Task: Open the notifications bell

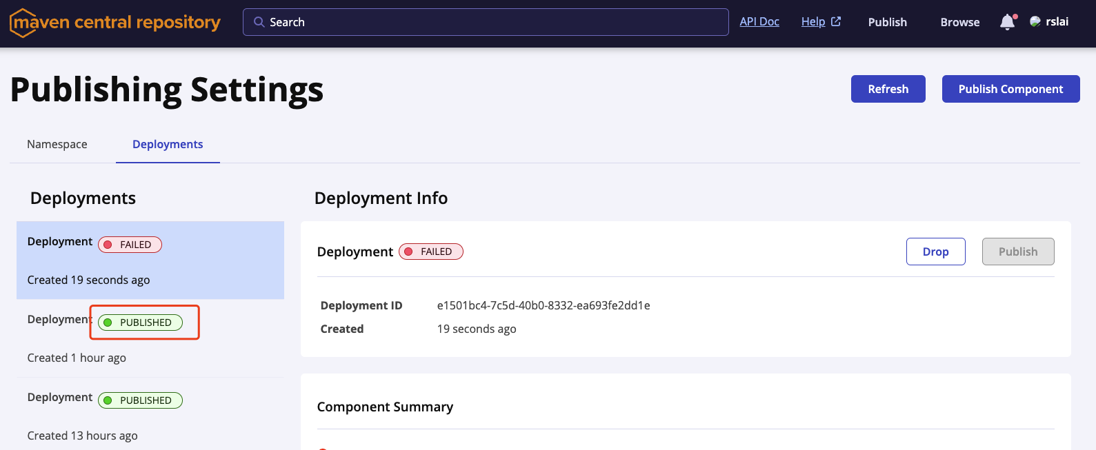Action: (x=1008, y=22)
